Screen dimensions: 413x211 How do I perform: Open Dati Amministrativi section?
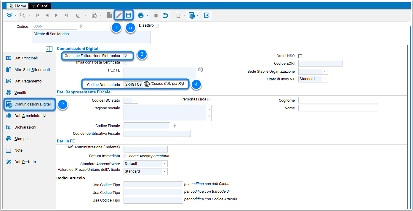(30, 116)
